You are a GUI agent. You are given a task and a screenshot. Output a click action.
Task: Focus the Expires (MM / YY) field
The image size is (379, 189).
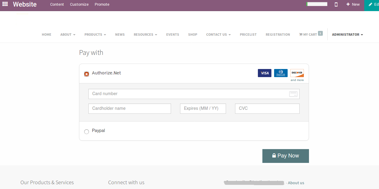(203, 109)
